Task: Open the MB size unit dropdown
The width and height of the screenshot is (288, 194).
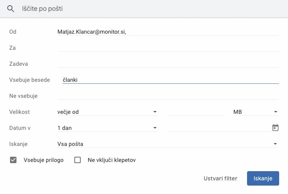Action: click(256, 112)
